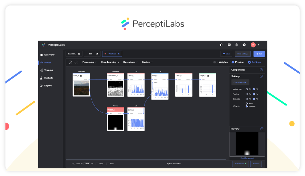Click the bug report icon
This screenshot has width=305, height=176.
click(237, 45)
